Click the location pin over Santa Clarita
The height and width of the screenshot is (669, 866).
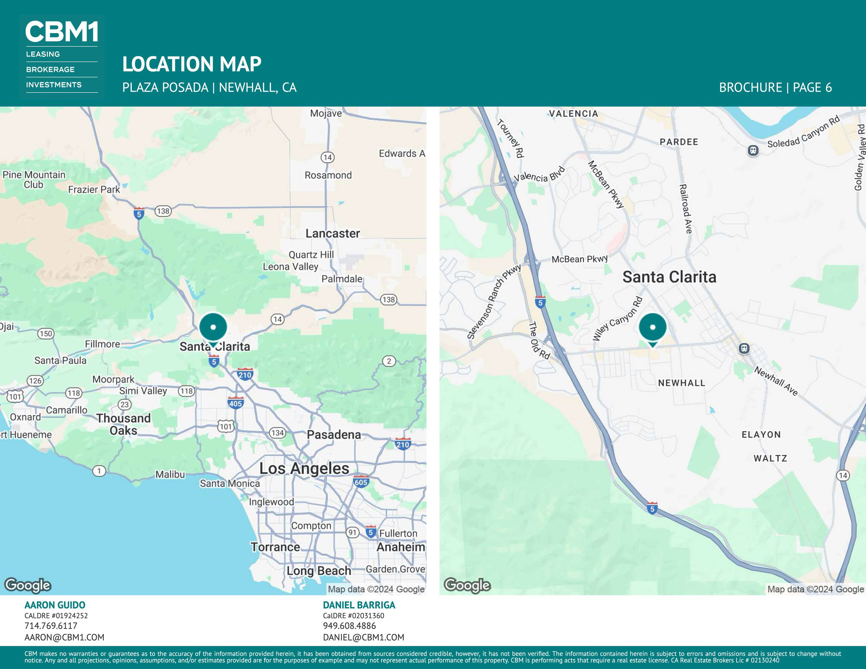(213, 328)
